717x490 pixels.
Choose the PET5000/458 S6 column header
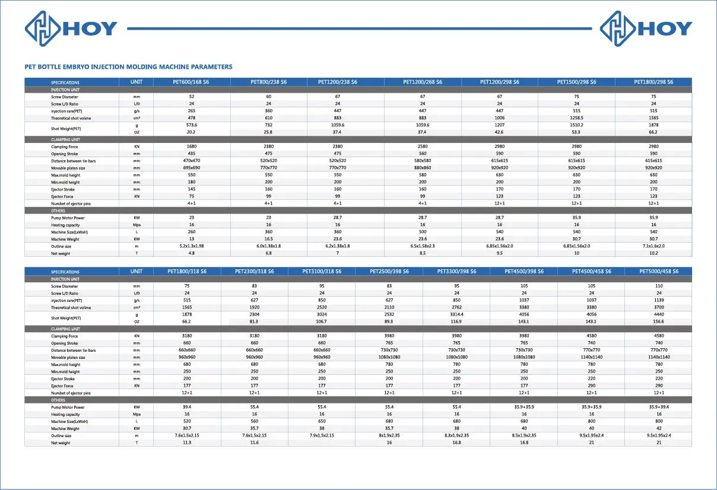click(x=659, y=271)
